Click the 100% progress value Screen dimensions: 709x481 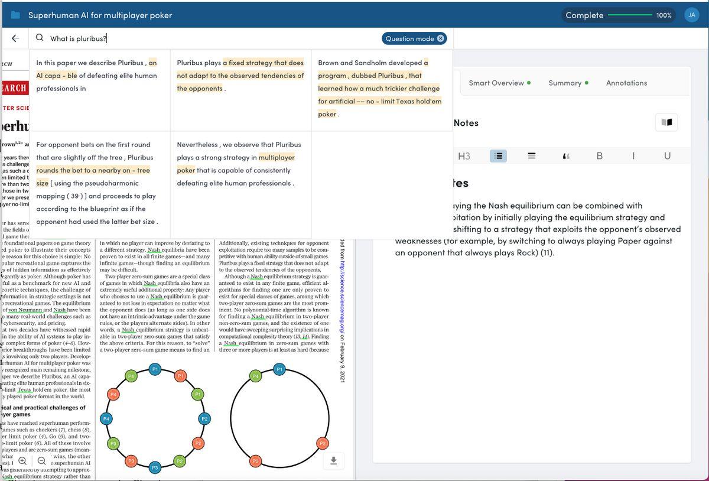(664, 15)
